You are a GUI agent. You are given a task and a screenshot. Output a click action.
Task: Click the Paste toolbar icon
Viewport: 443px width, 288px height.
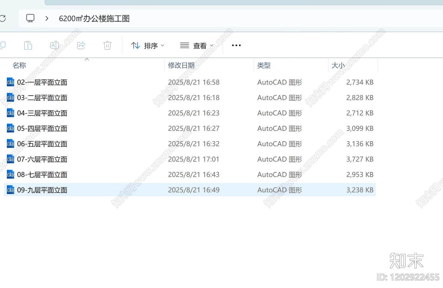click(28, 45)
